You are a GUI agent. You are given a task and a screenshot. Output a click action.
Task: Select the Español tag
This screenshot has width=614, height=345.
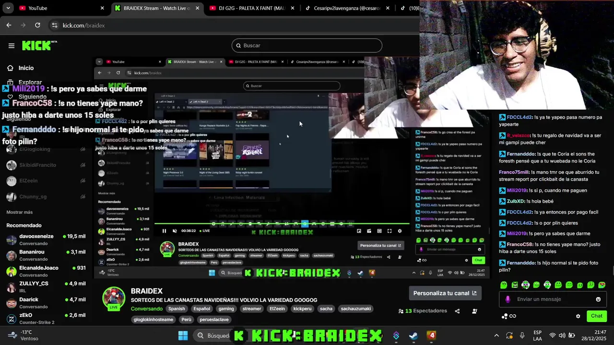(201, 309)
